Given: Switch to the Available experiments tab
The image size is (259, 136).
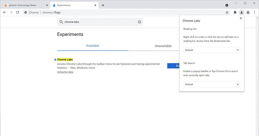Looking at the screenshot, I should coord(93,46).
